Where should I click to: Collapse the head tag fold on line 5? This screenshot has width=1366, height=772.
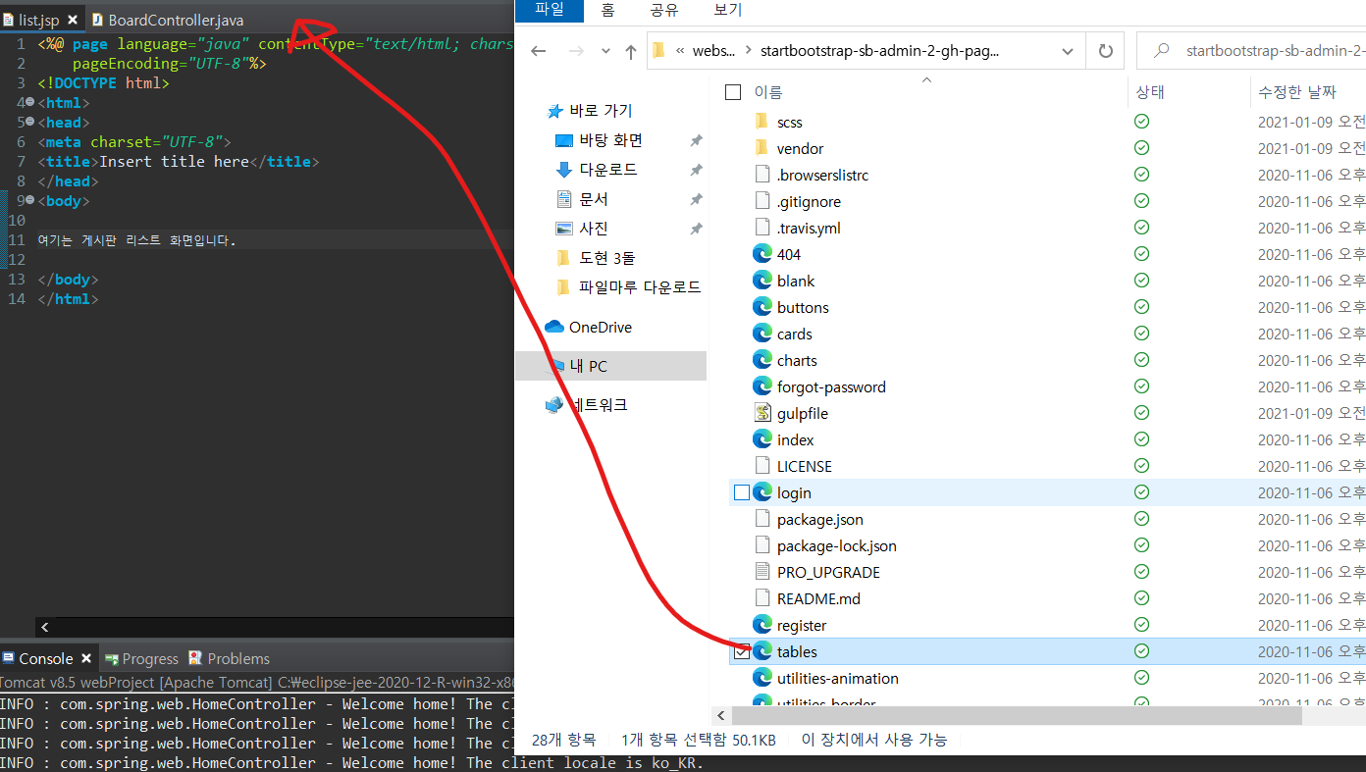[x=30, y=122]
